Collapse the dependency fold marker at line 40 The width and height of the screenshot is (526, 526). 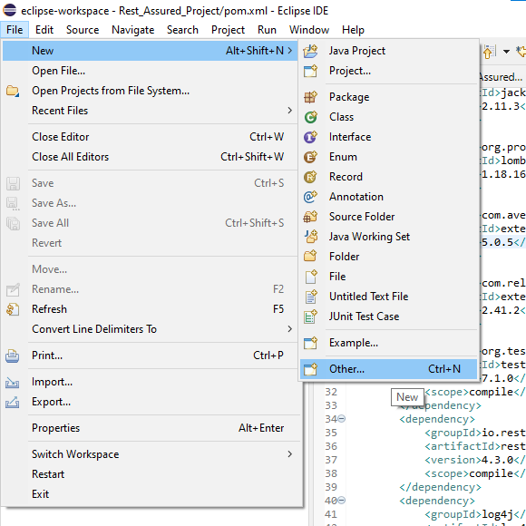341,501
